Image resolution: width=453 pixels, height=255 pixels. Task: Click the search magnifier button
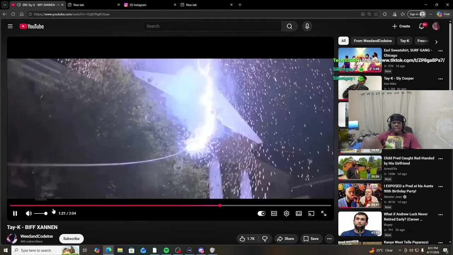tap(289, 26)
